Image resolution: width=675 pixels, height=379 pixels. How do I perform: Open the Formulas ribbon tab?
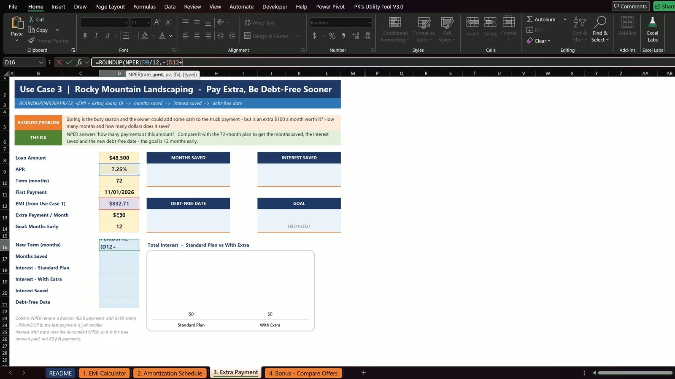click(144, 7)
